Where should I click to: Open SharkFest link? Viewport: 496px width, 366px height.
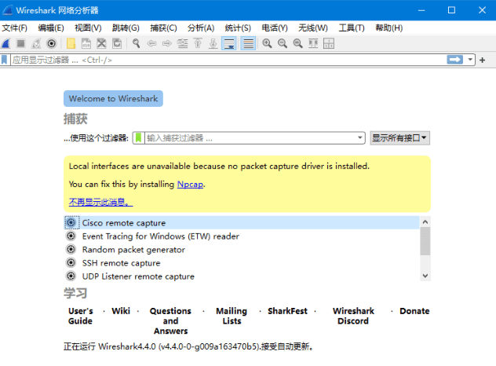tap(287, 311)
